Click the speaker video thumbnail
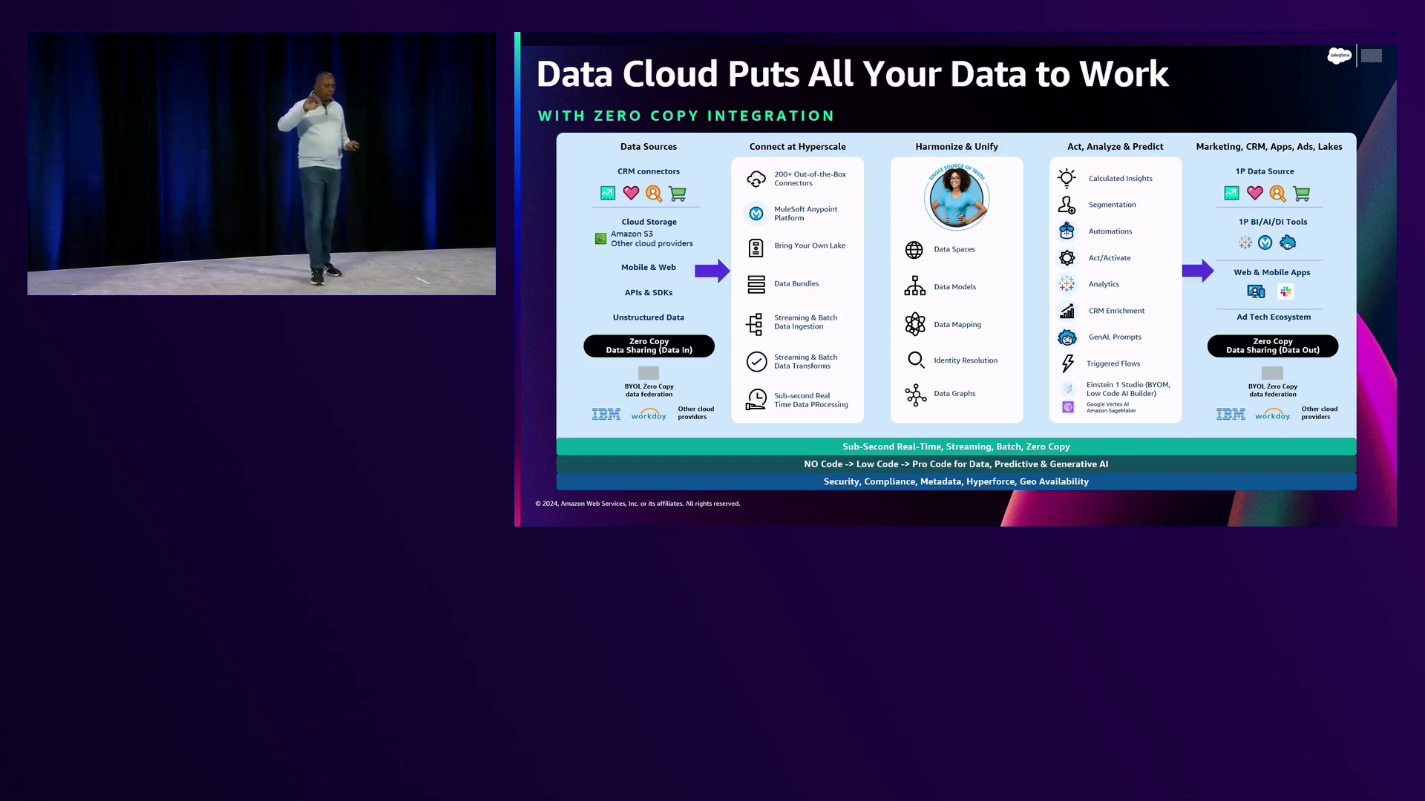The width and height of the screenshot is (1425, 801). pos(261,164)
